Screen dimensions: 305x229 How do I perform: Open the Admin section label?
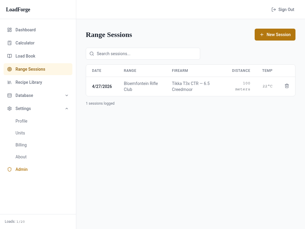point(21,169)
